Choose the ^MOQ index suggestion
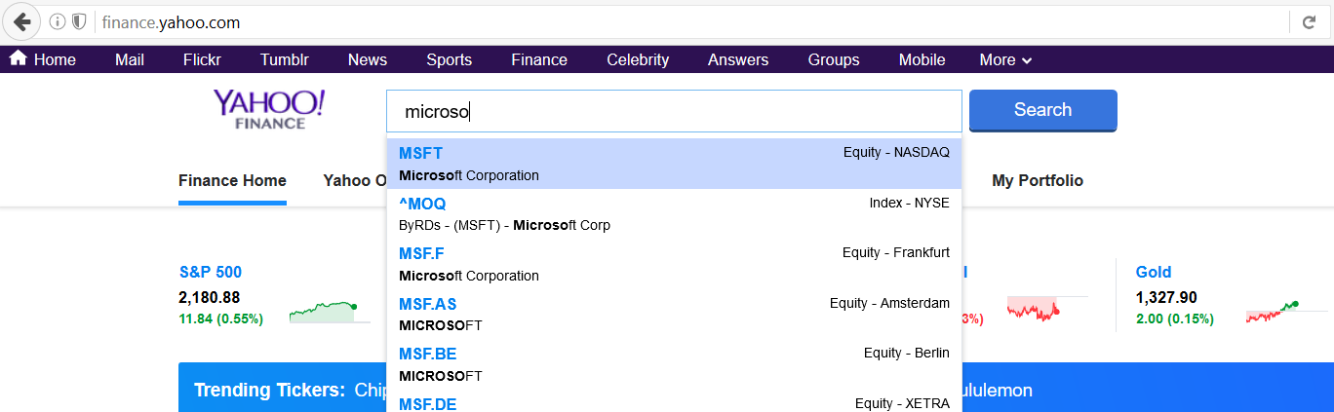This screenshot has width=1334, height=412. (x=673, y=214)
